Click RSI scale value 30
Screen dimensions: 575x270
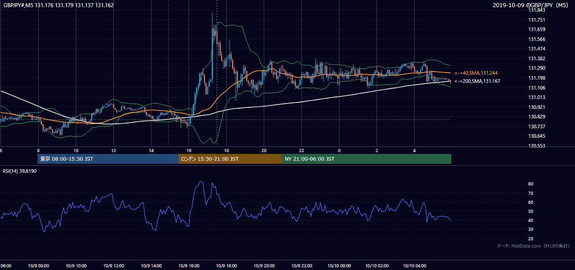[x=531, y=229]
